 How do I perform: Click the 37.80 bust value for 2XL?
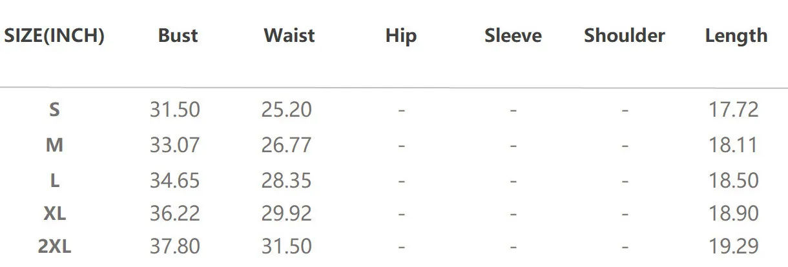175,246
